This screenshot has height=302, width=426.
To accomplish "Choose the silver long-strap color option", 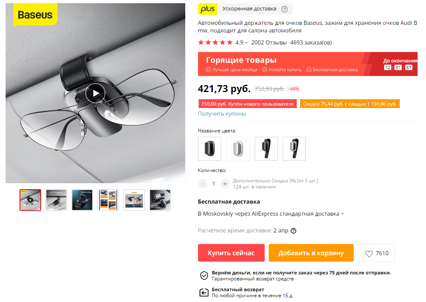I will (x=294, y=148).
